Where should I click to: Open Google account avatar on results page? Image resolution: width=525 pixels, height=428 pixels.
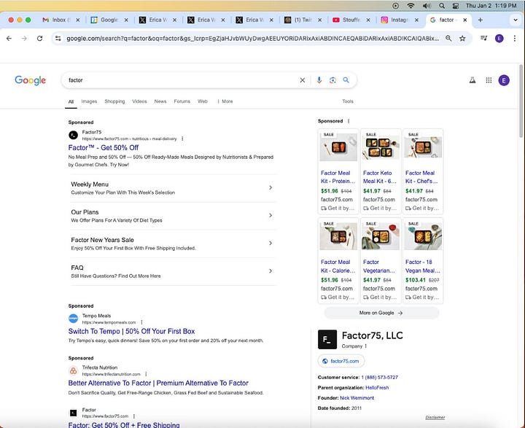pos(504,80)
